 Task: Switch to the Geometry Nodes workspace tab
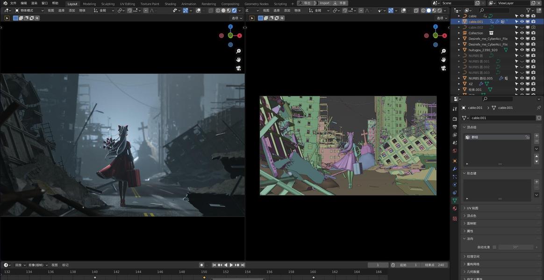click(x=257, y=4)
